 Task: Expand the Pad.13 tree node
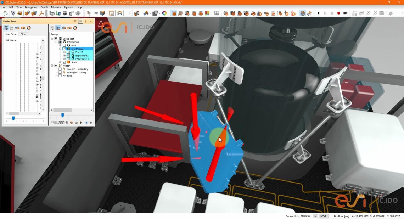(64, 52)
